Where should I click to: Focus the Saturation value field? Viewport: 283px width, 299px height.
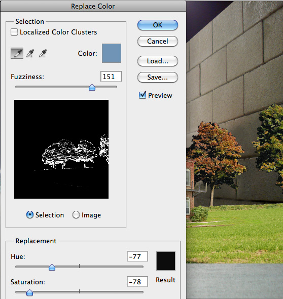click(x=137, y=282)
